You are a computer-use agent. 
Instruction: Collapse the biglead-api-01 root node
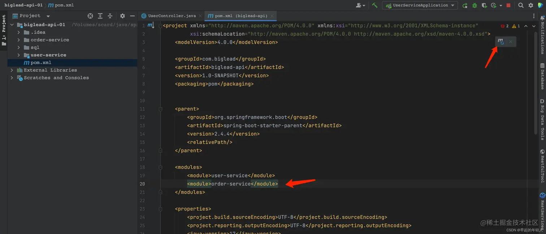[12, 25]
